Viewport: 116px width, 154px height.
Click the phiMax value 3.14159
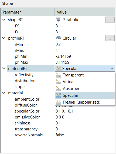pyautogui.click(x=62, y=62)
